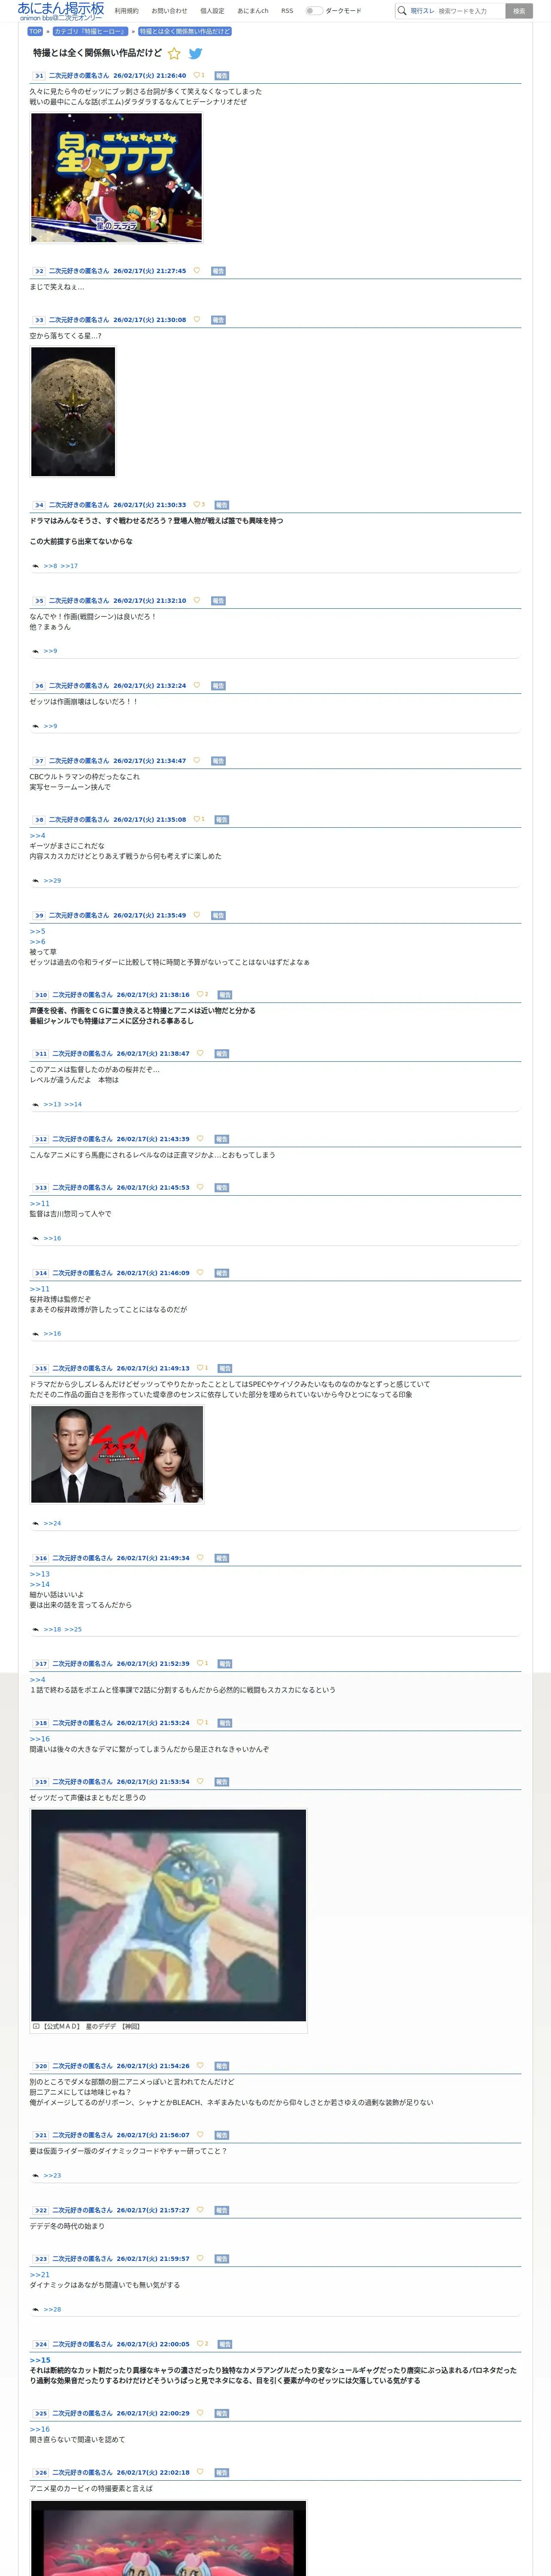Follow the >>29 reply link under post 8
Screen dimensions: 551x2576
coord(52,881)
